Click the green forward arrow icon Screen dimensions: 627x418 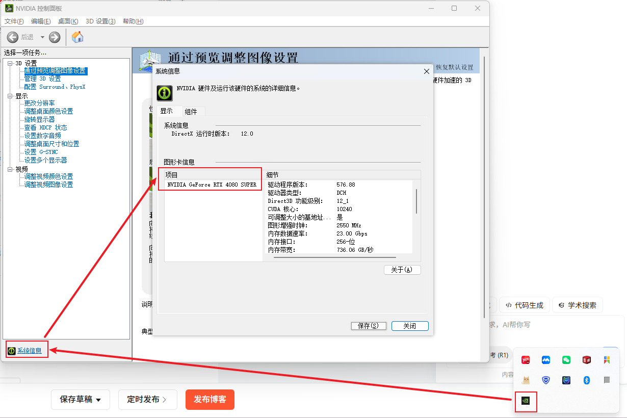click(55, 37)
